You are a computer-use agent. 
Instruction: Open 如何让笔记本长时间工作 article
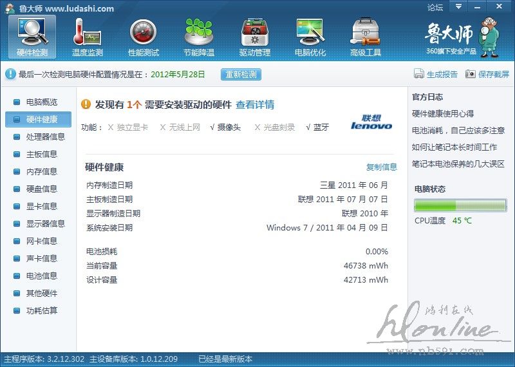pos(454,147)
